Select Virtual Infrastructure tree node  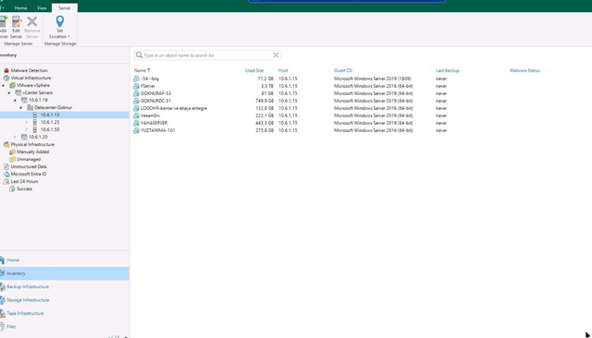pos(31,78)
